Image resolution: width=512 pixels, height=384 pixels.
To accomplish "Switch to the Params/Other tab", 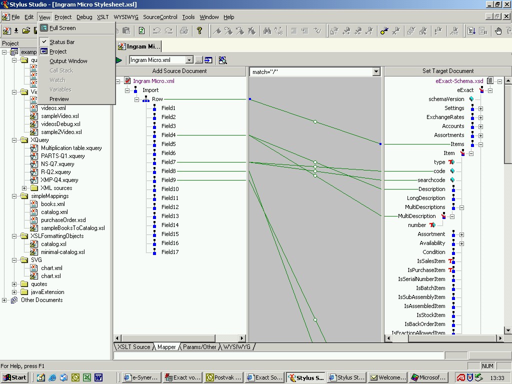I will [199, 347].
